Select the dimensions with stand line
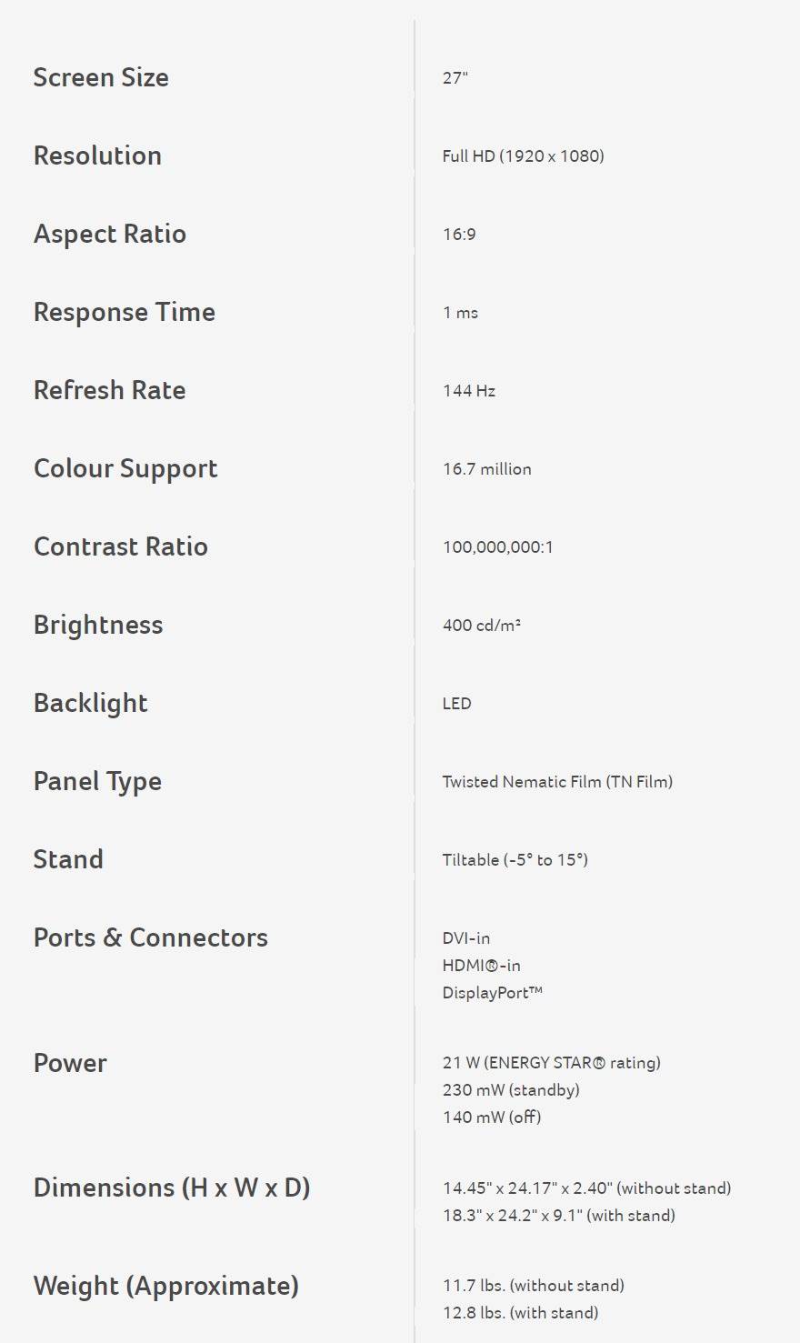800x1343 pixels. point(558,1216)
